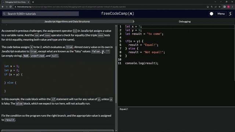Click the 'undefined' inline code snippet

coord(37,56)
